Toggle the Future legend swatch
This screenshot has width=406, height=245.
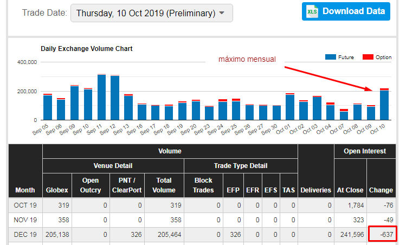(x=330, y=57)
